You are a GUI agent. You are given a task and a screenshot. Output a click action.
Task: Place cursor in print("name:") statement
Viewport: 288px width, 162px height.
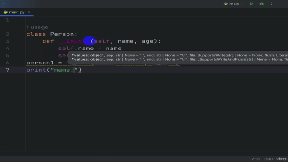[x=54, y=70]
